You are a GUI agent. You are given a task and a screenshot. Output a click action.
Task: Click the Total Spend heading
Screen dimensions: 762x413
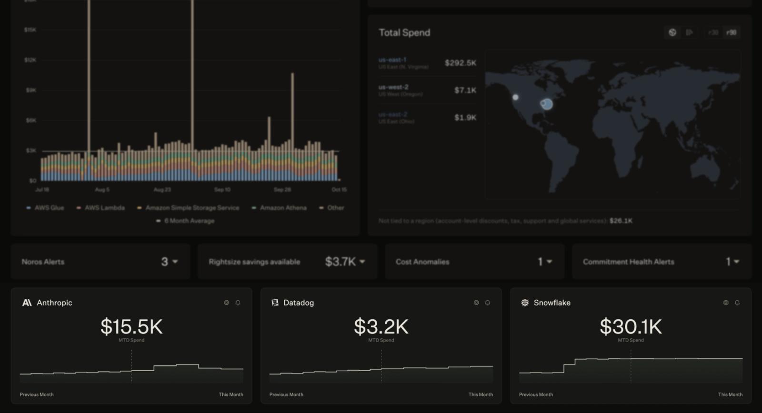[x=404, y=32]
